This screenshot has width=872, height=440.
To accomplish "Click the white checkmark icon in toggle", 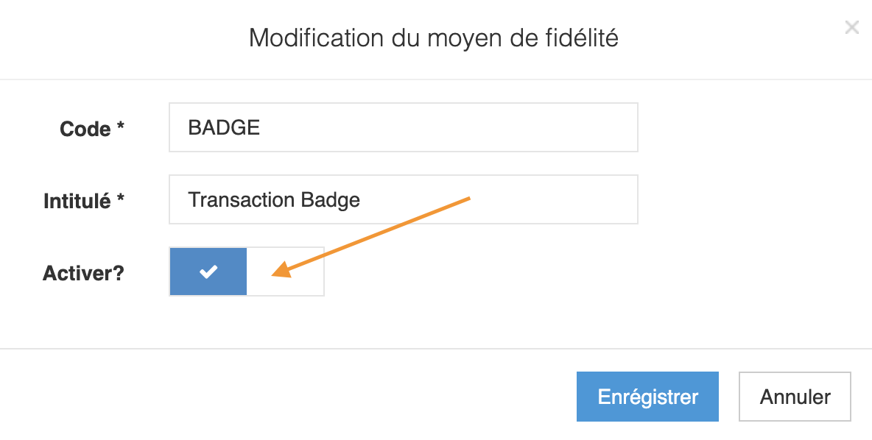I will tap(208, 272).
